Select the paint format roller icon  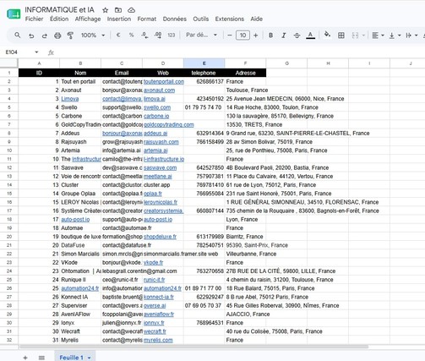(x=70, y=36)
